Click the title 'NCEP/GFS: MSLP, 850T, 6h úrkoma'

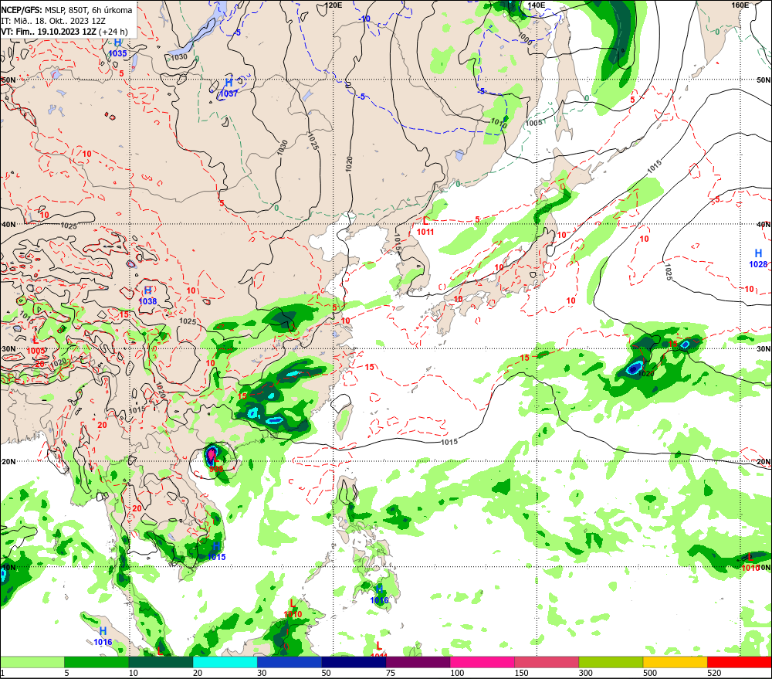tap(66, 10)
